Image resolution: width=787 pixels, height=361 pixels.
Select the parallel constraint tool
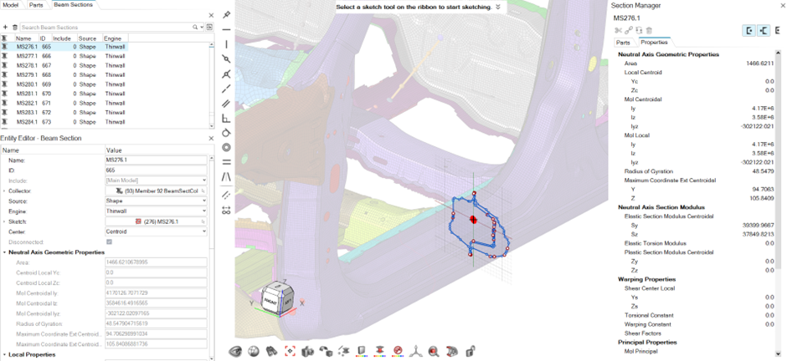point(226,104)
